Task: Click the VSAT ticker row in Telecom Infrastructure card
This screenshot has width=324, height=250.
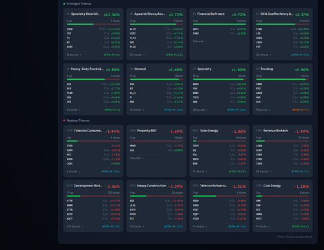Action: click(x=220, y=210)
